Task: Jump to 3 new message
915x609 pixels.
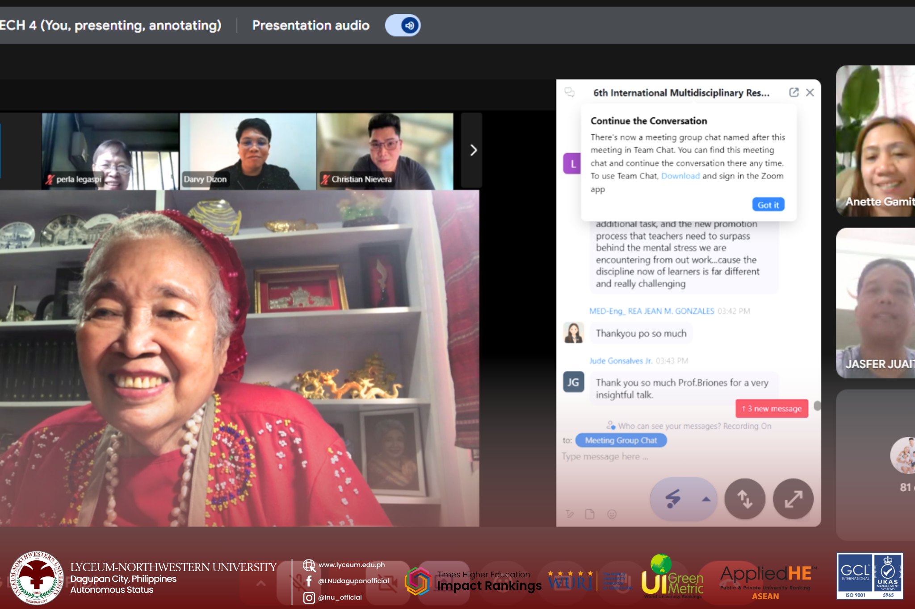Action: point(772,409)
